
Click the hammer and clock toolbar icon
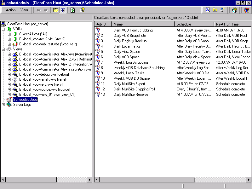246,10
